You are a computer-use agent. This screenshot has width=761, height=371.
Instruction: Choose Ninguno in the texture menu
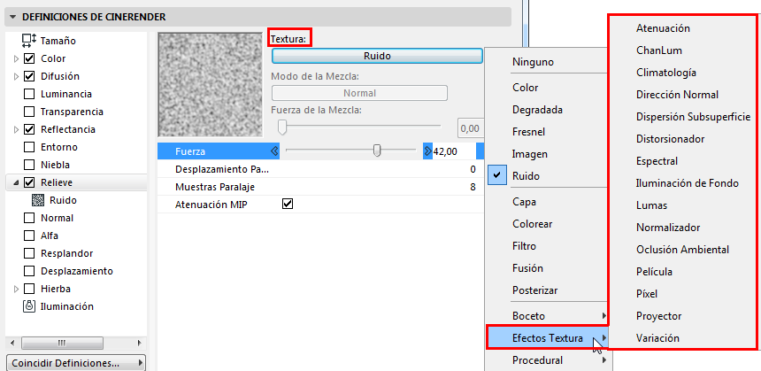(533, 62)
